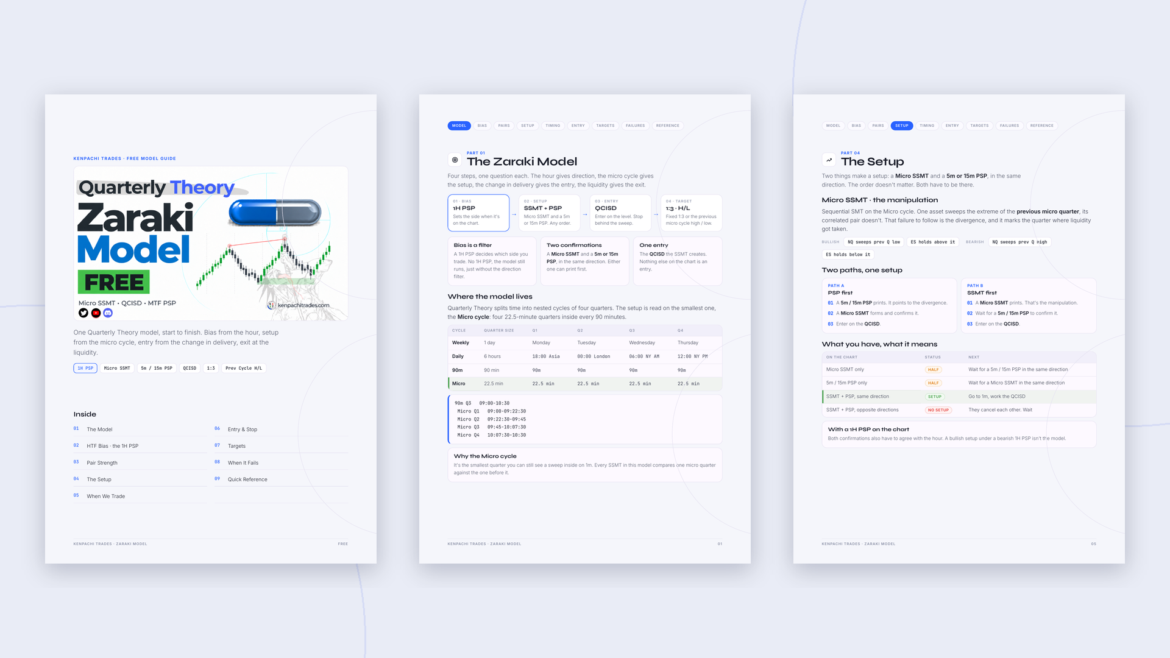
Task: Select the 02 · SETUP SSMT + PSP step card
Action: [549, 213]
